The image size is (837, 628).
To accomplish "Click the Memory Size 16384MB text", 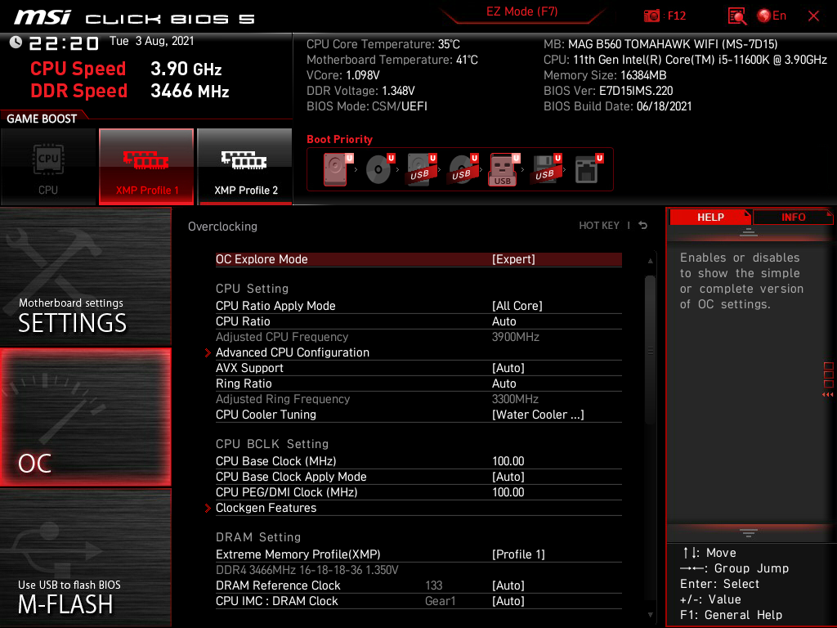I will (x=605, y=75).
